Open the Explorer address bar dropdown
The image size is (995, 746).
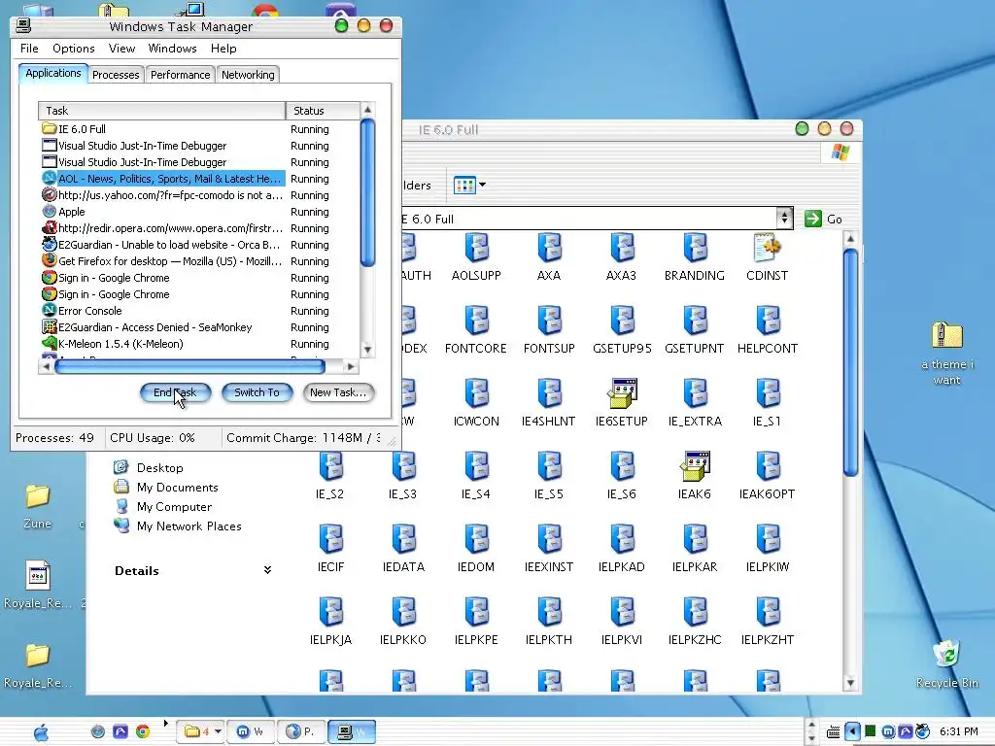pos(785,219)
